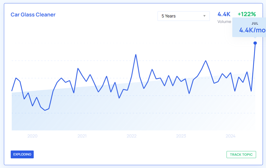Open the "Car Glass Cleaner" title link

tap(33, 15)
